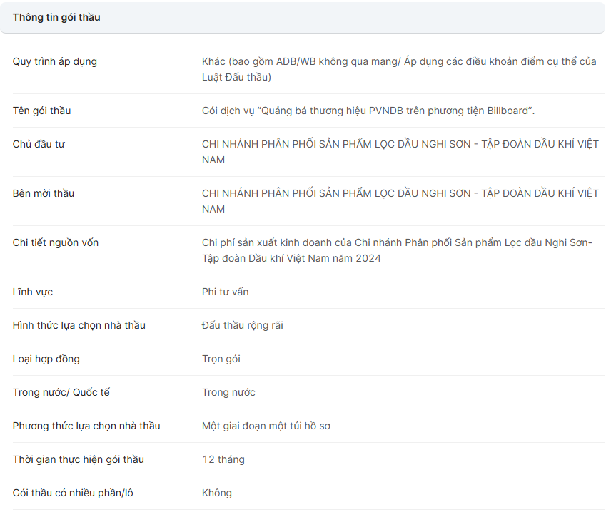Image resolution: width=611 pixels, height=512 pixels.
Task: Click the package name mentioning PVNDB Billboard
Action: pos(368,111)
